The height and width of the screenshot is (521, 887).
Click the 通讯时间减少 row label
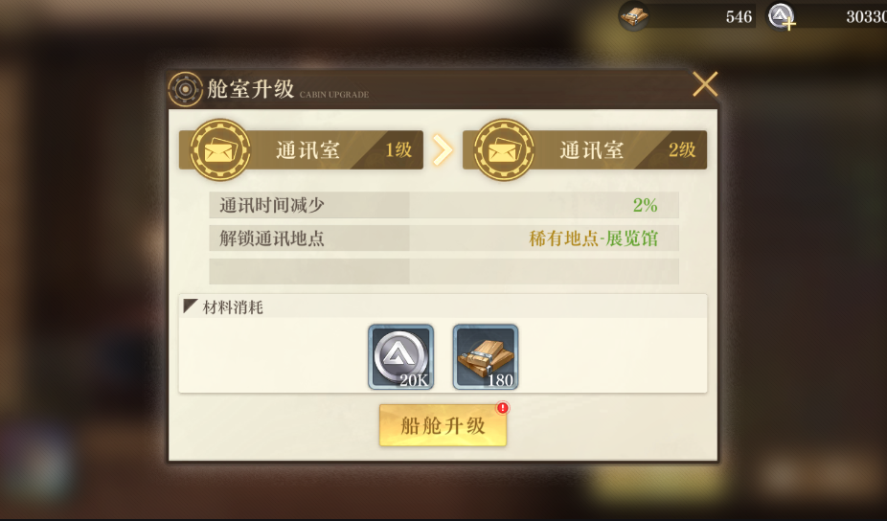tap(272, 205)
